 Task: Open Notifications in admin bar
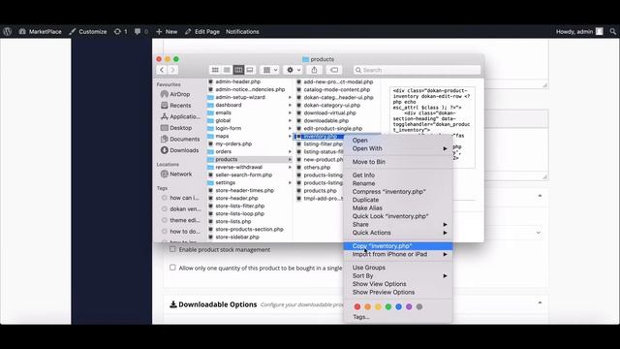(242, 32)
